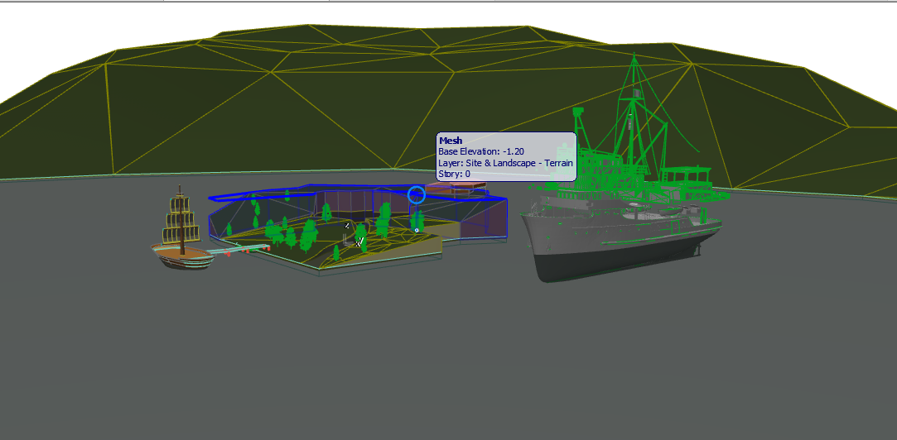
Task: Click the Mesh tooltip title
Action: 451,141
